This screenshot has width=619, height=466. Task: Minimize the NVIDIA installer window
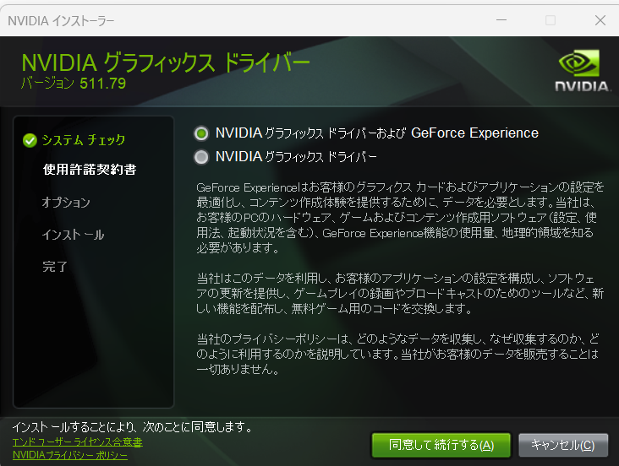click(501, 20)
